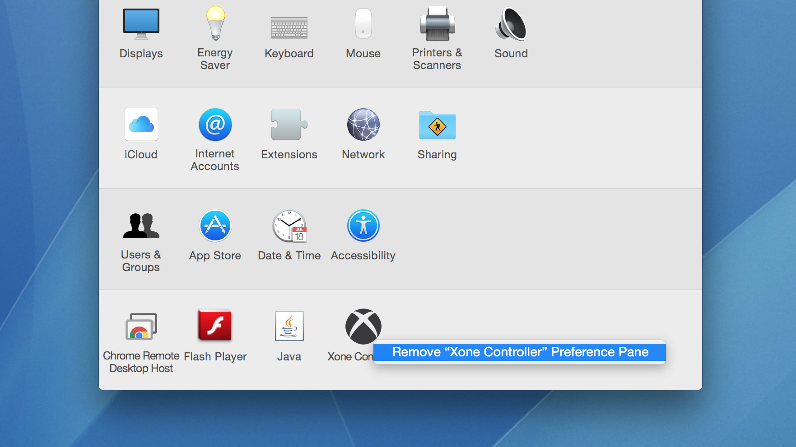The image size is (796, 447).
Task: Click the Sharing text label
Action: 437,155
